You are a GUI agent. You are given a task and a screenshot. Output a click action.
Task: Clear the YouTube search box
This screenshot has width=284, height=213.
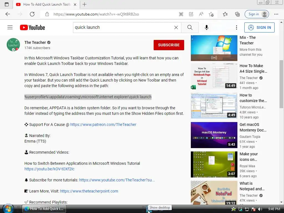tap(176, 27)
